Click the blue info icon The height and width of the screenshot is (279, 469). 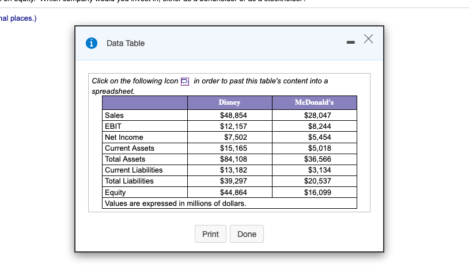pos(92,43)
